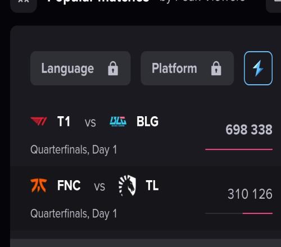The width and height of the screenshot is (281, 247).
Task: Select the FNC team name
Action: tap(69, 185)
